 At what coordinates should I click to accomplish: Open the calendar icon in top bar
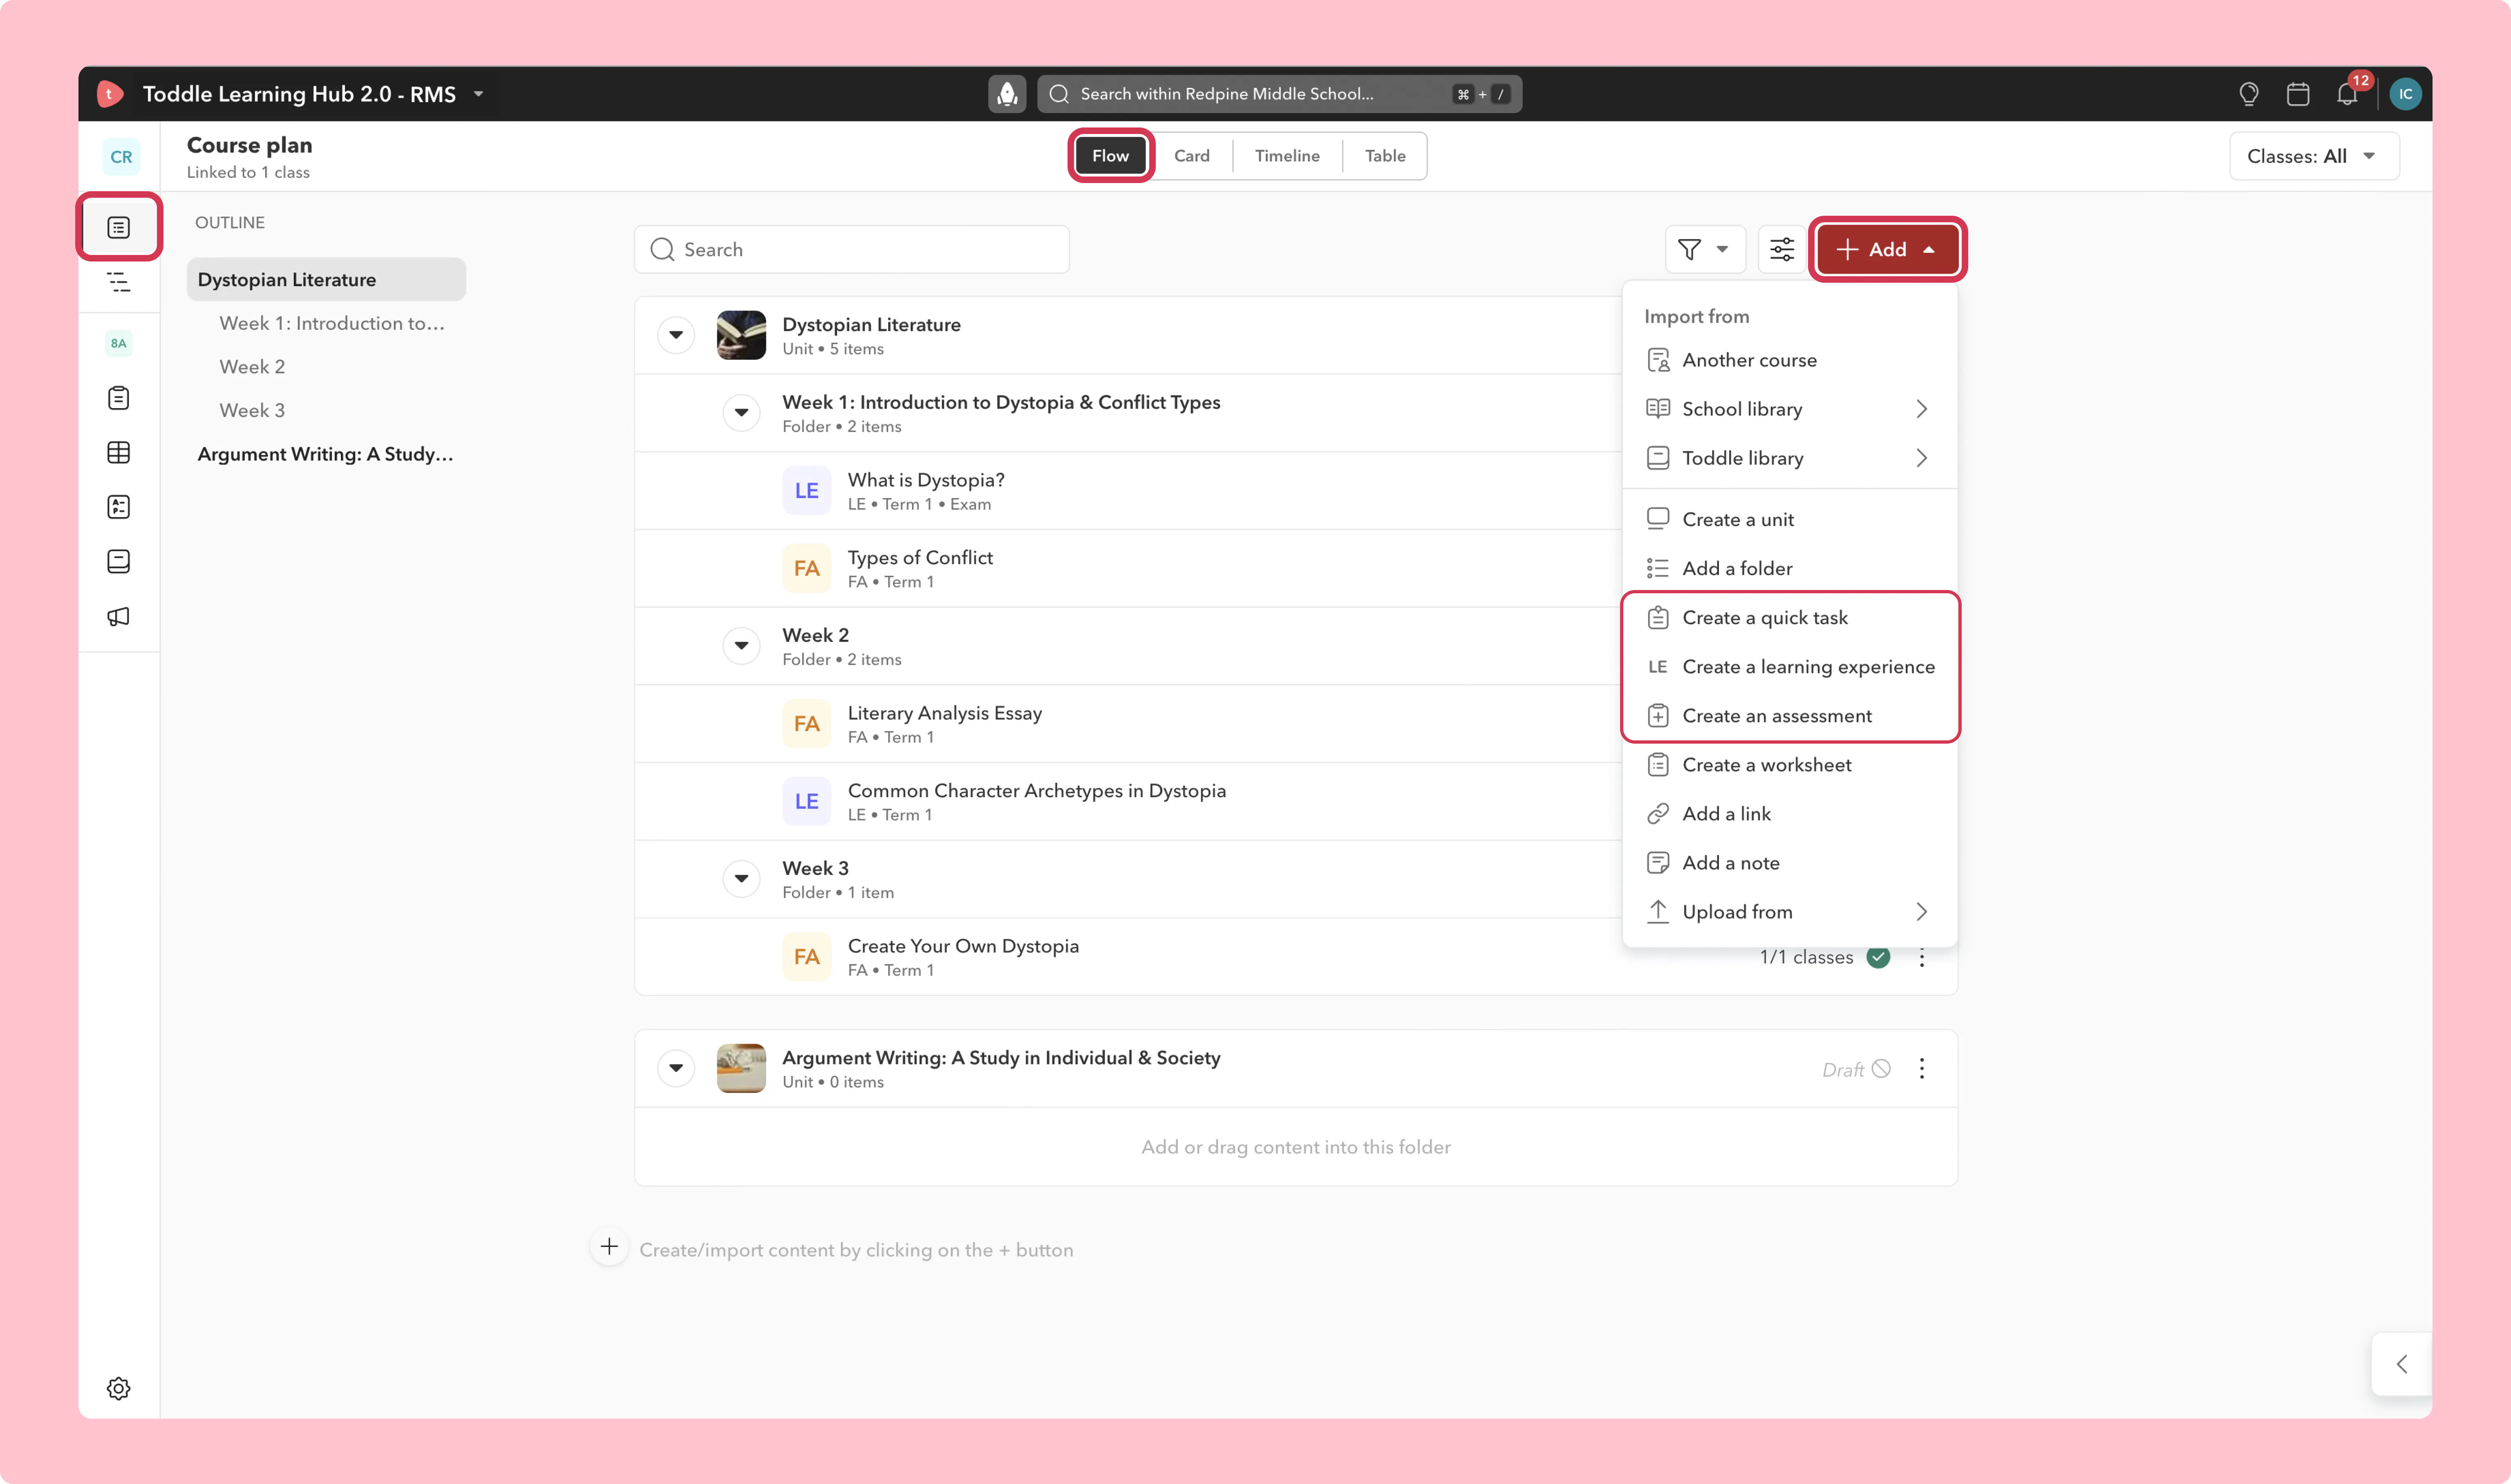click(x=2298, y=94)
